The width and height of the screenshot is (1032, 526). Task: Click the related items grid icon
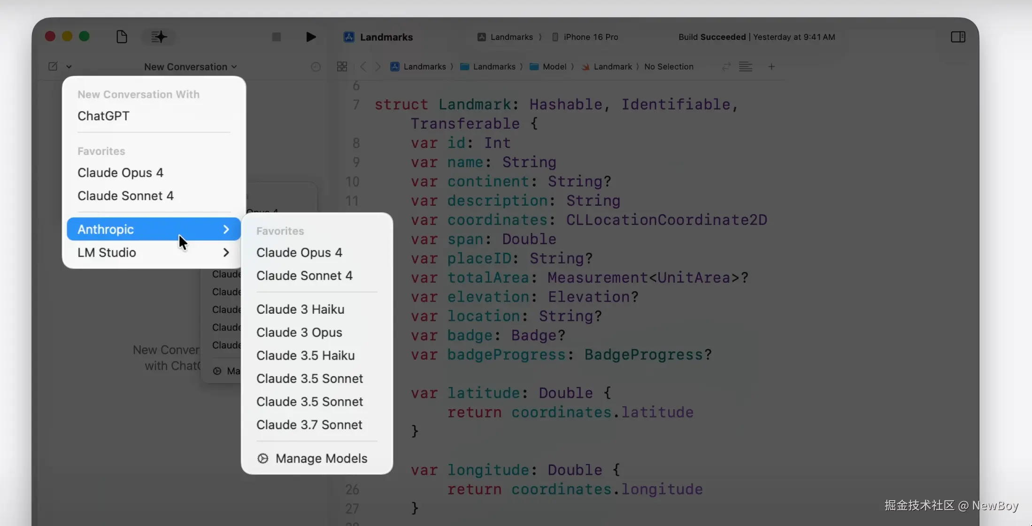point(342,67)
